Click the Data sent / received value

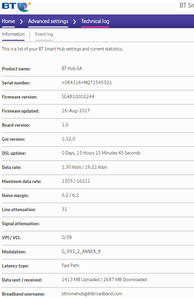pyautogui.click(x=104, y=279)
